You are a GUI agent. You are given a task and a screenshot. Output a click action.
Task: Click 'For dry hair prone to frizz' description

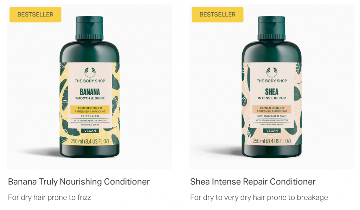click(x=49, y=197)
